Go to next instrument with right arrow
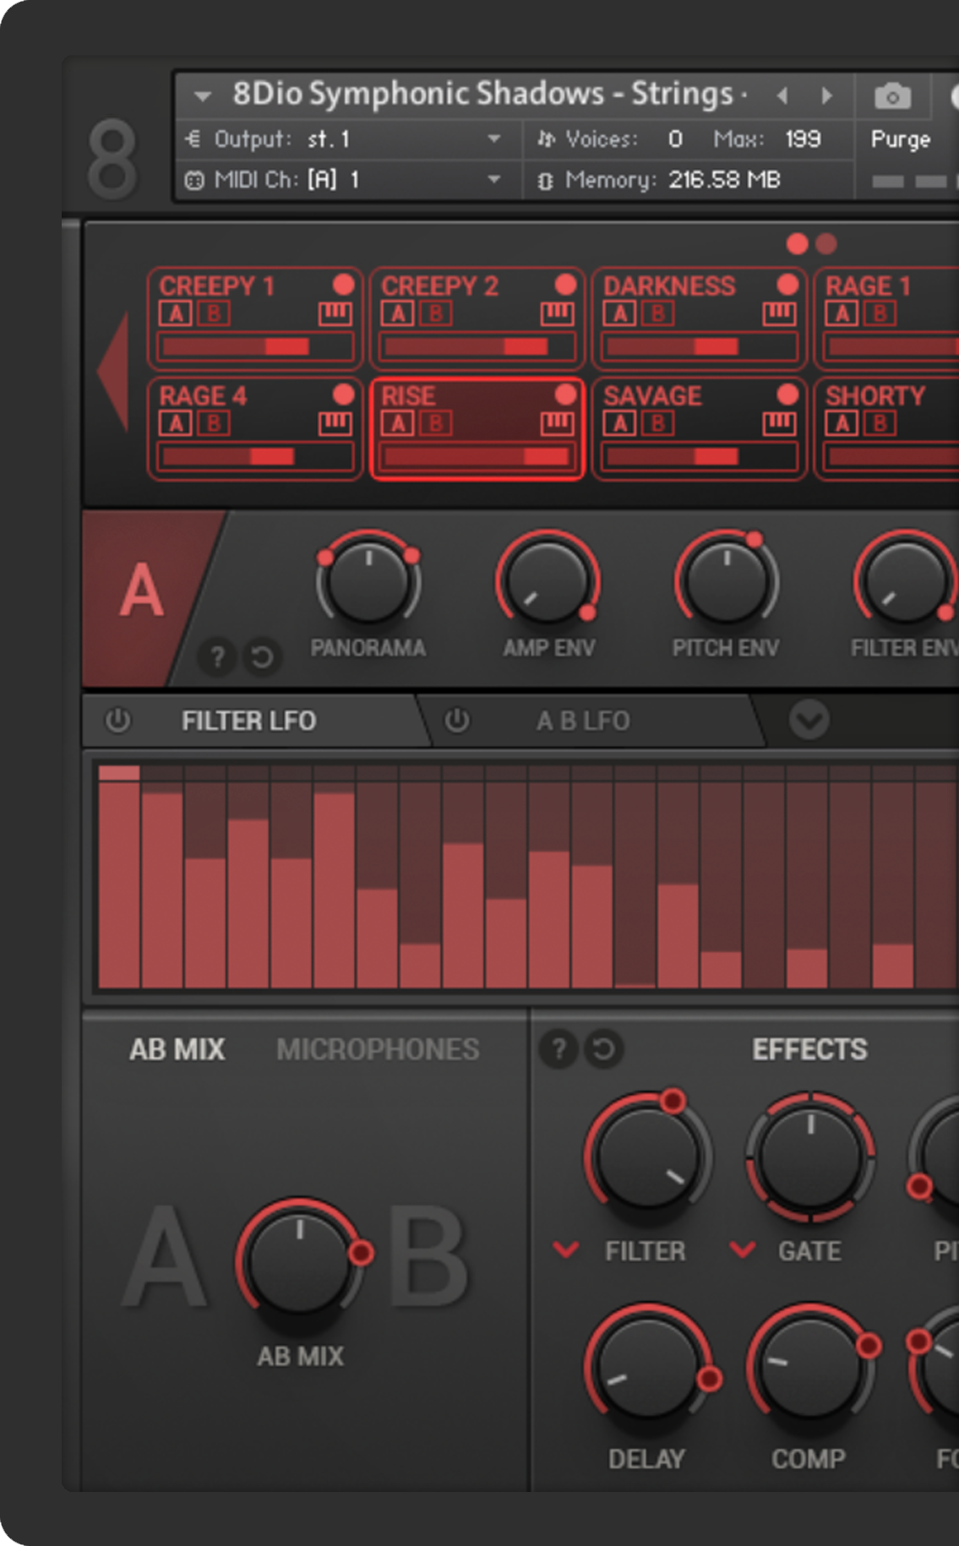 (x=826, y=95)
